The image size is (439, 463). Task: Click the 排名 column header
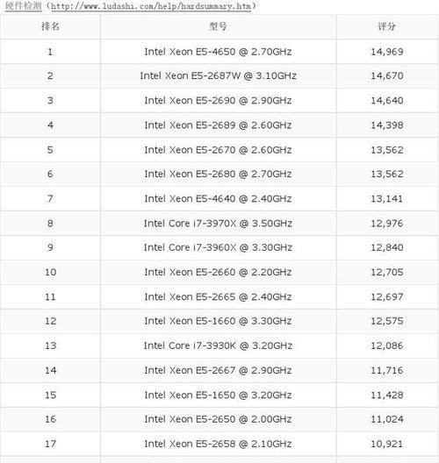point(50,26)
